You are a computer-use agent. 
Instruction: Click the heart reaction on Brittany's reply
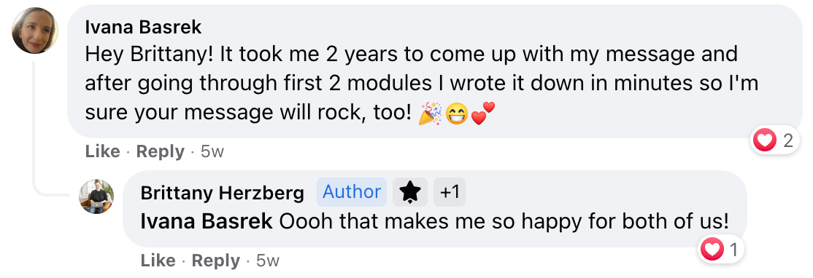(x=712, y=250)
